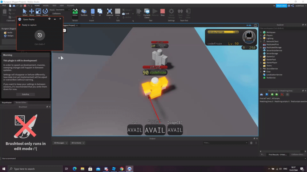Expand the ReplicatedStorage node

point(261,47)
